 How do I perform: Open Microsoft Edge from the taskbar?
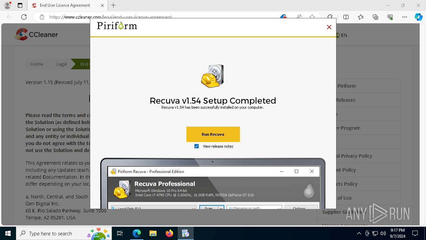click(x=137, y=233)
